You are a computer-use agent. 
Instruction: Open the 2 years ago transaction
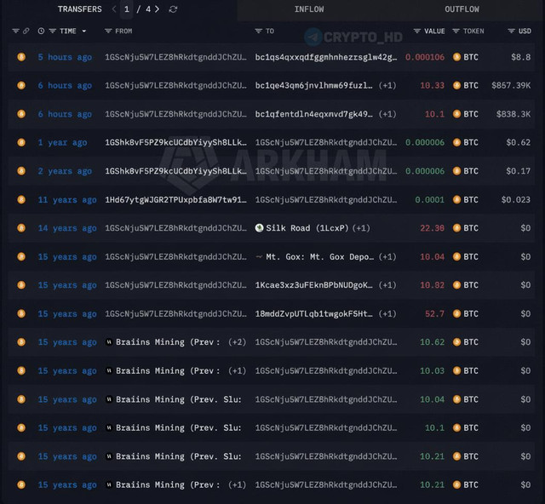coord(65,171)
